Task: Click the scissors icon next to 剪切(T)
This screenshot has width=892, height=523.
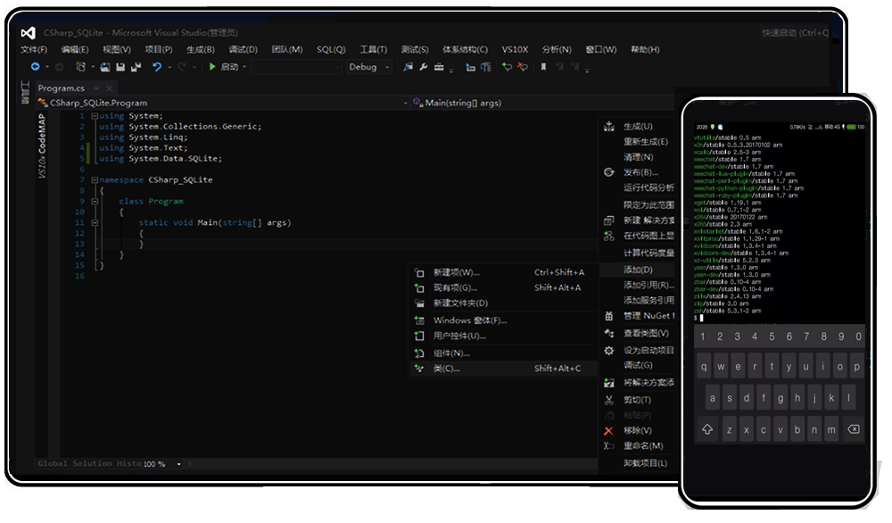Action: pyautogui.click(x=608, y=400)
